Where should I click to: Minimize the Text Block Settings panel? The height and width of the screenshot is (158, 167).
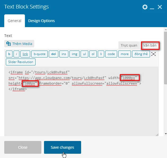152,7
